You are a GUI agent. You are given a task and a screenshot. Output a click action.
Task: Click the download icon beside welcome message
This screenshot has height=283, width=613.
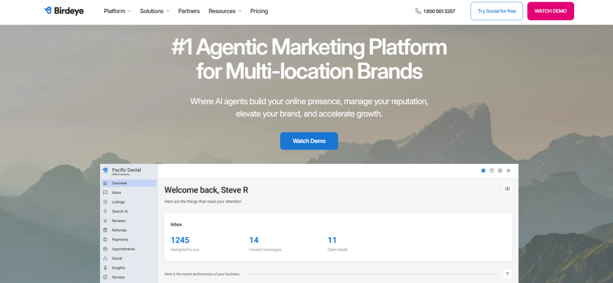(x=507, y=188)
